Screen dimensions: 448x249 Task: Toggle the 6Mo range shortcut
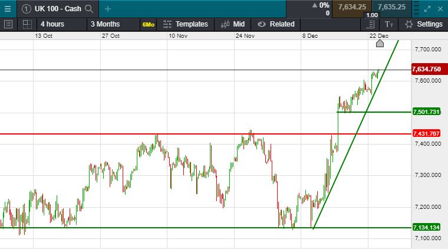pyautogui.click(x=148, y=24)
